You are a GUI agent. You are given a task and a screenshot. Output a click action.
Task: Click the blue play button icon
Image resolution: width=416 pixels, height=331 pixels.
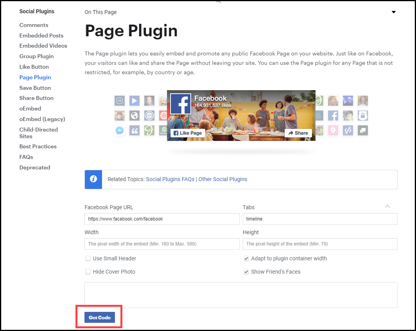[134, 101]
